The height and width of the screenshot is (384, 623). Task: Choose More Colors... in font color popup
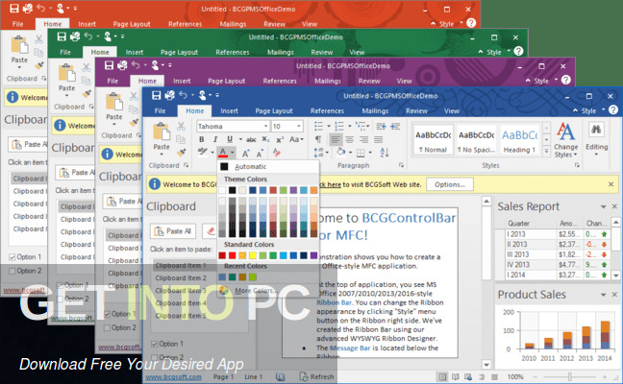257,291
